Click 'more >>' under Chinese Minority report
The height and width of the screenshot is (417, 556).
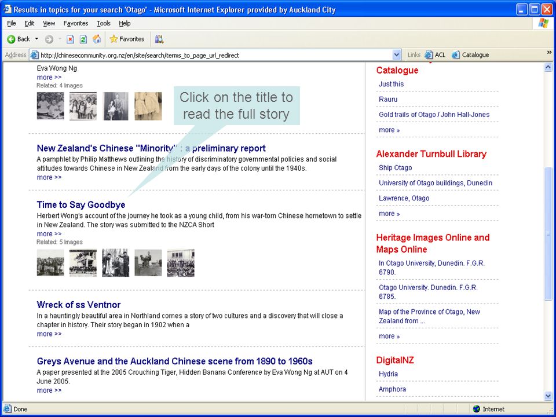(x=49, y=177)
